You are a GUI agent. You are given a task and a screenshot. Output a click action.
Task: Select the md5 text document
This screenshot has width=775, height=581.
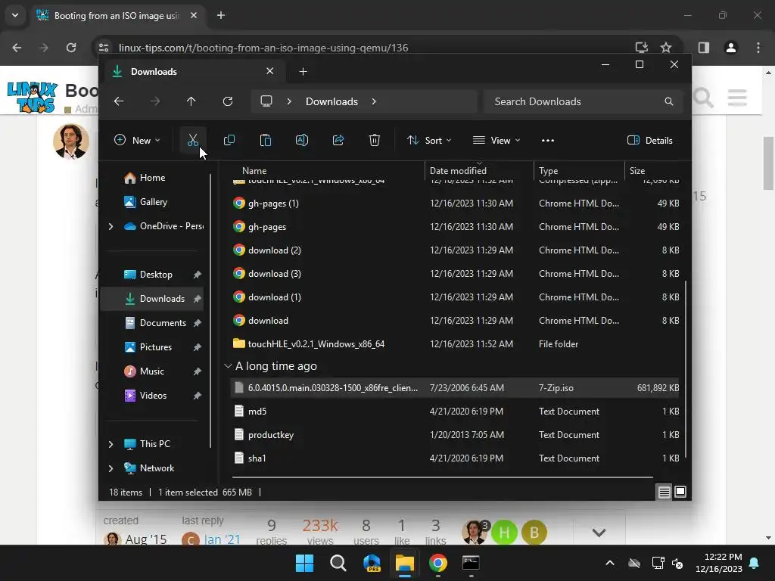pos(455,412)
